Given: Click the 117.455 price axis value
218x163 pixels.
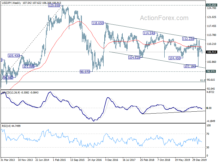Looking at the screenshot, I should pos(212,26).
